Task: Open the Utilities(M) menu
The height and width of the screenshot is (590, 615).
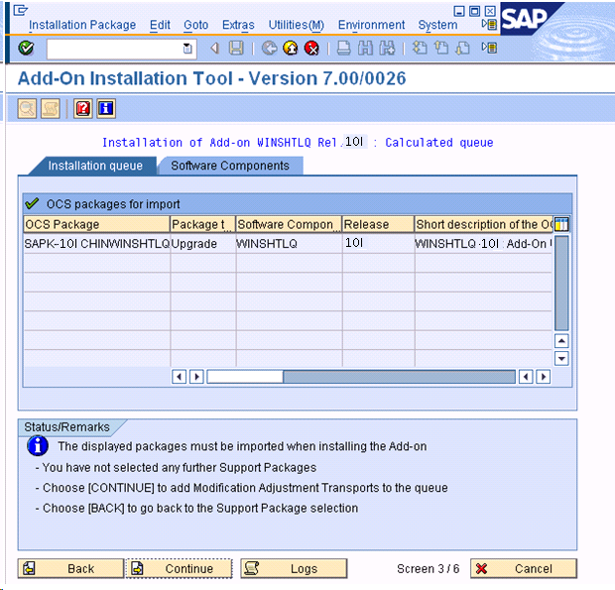Action: point(297,25)
